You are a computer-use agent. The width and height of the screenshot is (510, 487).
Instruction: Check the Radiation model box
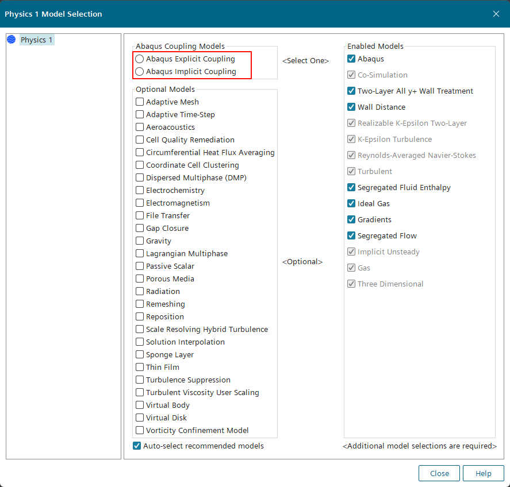[x=140, y=291]
